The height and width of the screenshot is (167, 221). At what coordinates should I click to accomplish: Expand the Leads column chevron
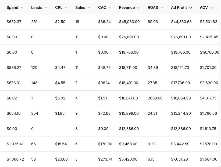46,8
